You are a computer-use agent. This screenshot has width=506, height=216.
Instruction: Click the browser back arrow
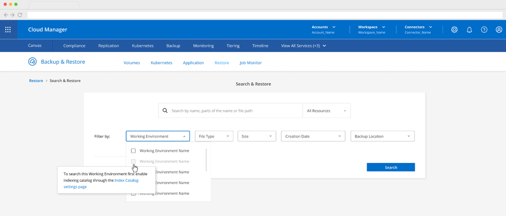pyautogui.click(x=6, y=15)
